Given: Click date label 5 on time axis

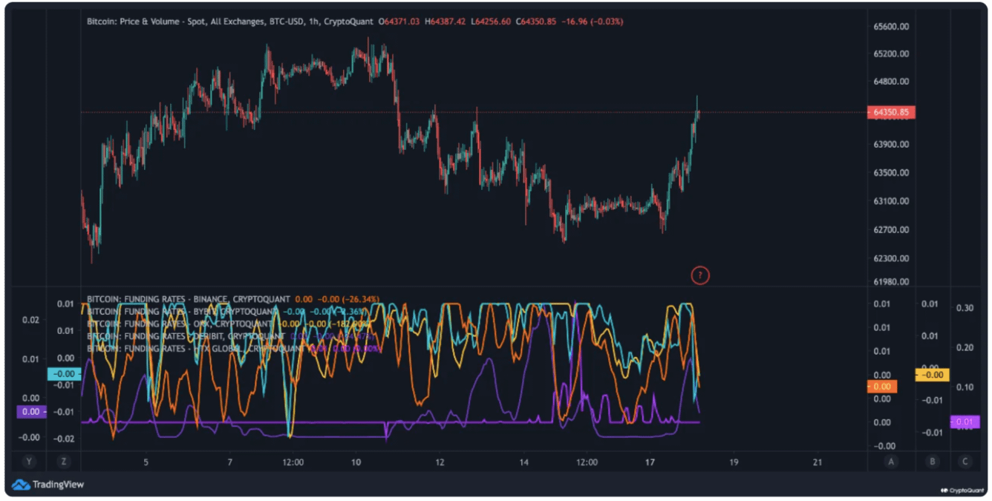Looking at the screenshot, I should coord(146,462).
